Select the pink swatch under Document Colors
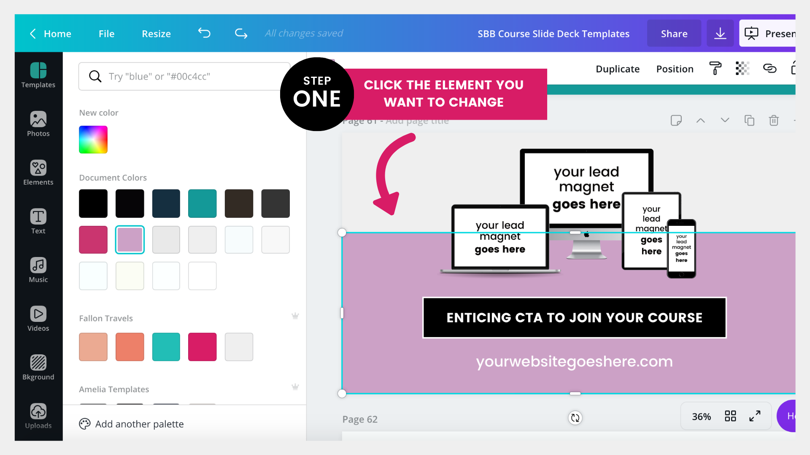The image size is (810, 455). tap(93, 240)
